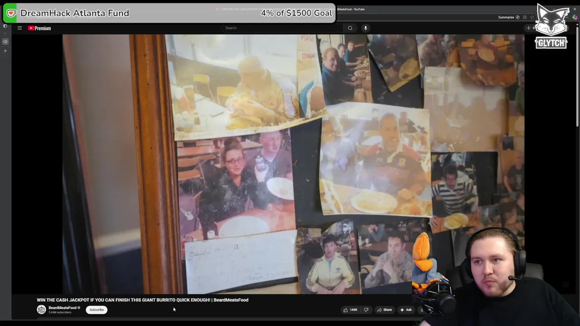The height and width of the screenshot is (326, 580).
Task: Like the video with 149K likes
Action: [x=350, y=310]
